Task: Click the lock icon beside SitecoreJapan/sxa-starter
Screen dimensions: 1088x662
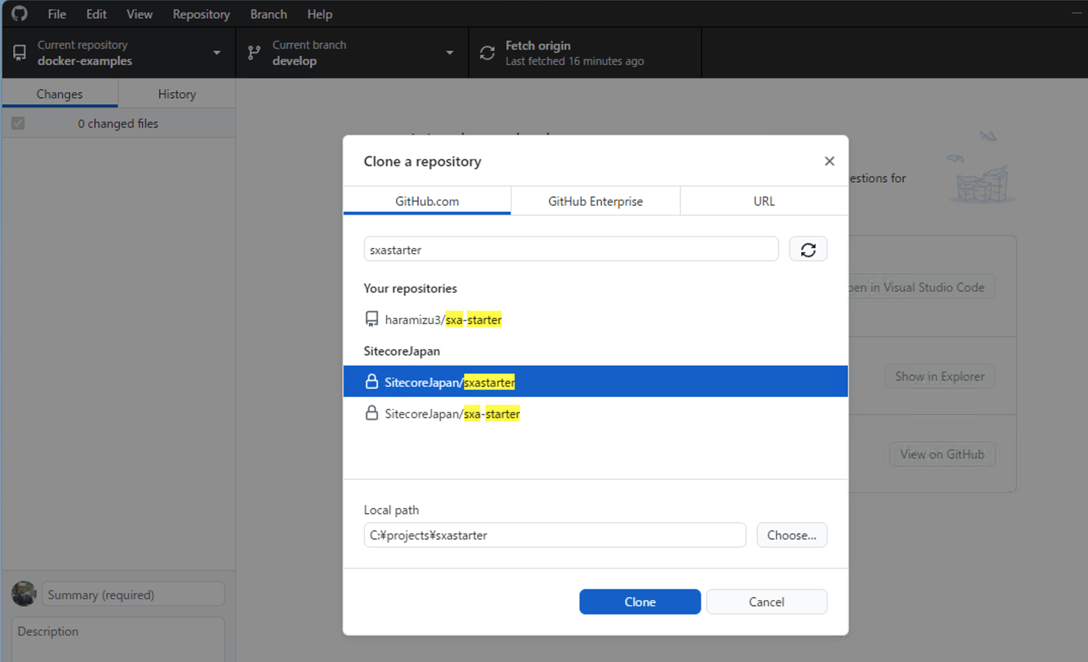Action: (372, 413)
